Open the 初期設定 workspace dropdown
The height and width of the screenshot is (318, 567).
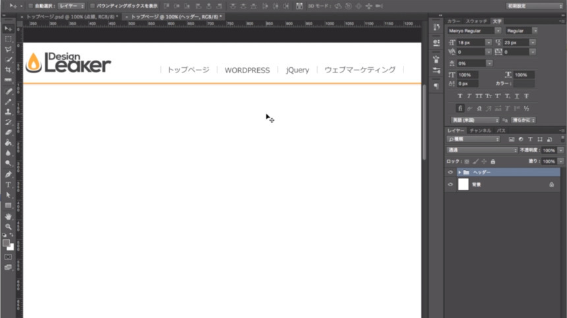(x=534, y=6)
